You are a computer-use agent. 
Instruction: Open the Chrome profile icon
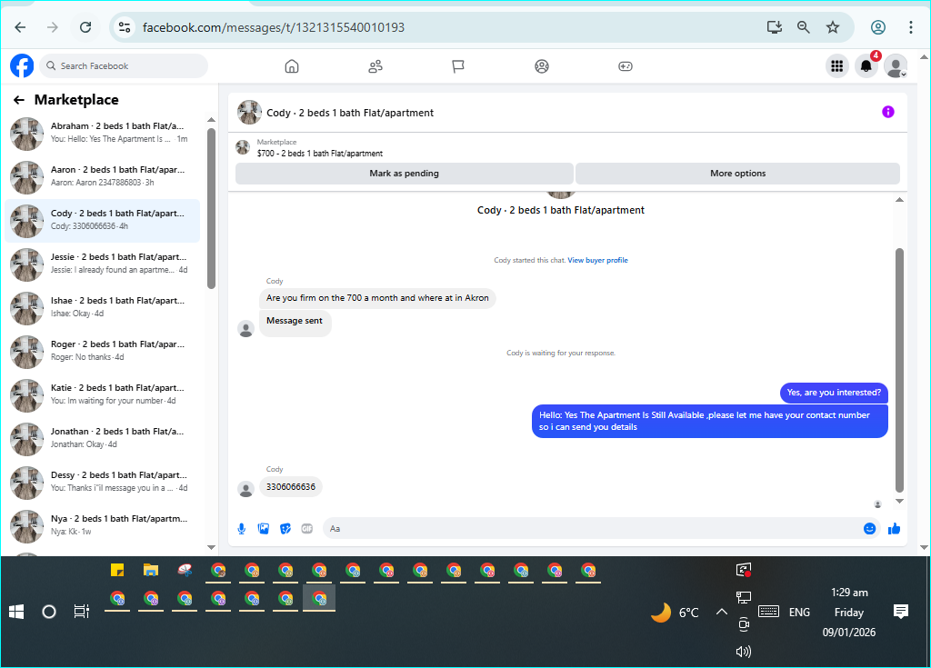coord(878,27)
